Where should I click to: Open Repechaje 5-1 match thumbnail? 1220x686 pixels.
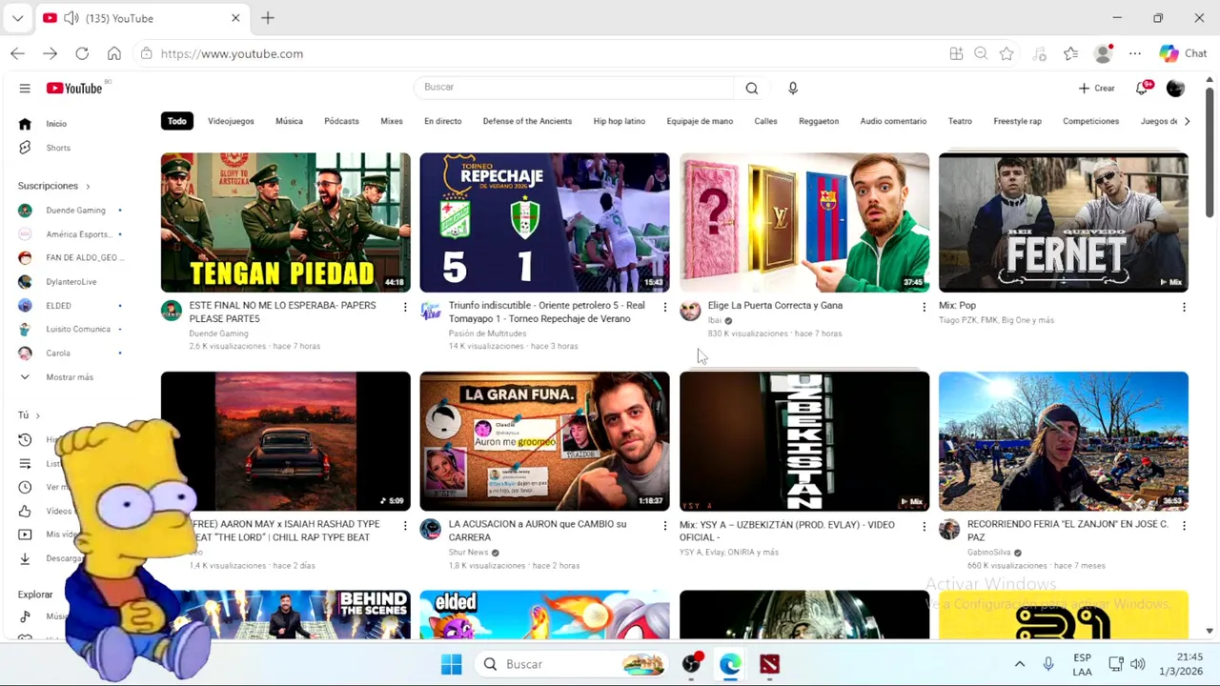click(545, 222)
